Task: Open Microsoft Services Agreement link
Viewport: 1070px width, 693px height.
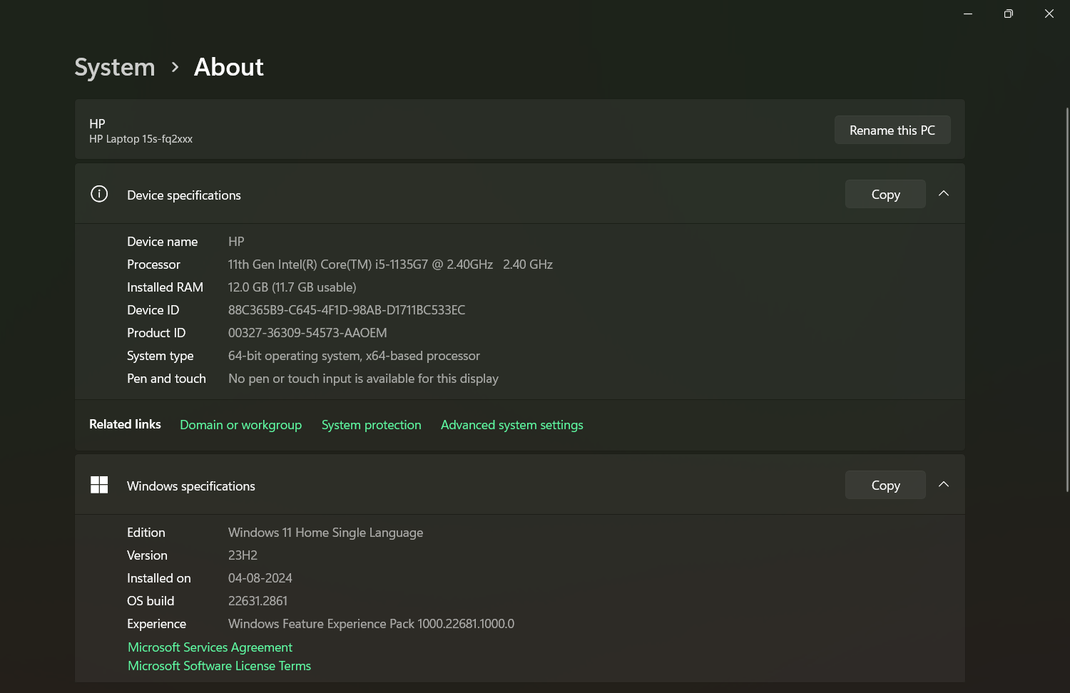Action: click(210, 647)
